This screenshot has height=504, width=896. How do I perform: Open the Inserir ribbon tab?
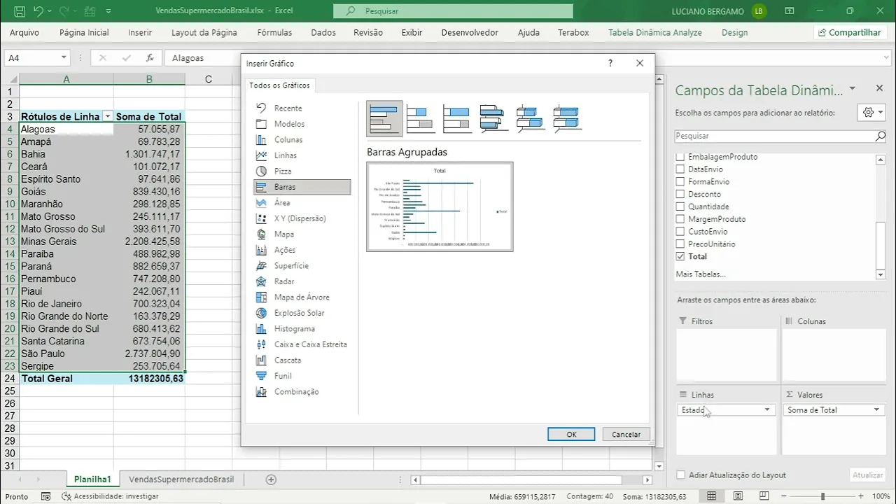(140, 32)
